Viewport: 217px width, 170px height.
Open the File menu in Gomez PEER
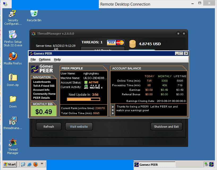[33, 60]
